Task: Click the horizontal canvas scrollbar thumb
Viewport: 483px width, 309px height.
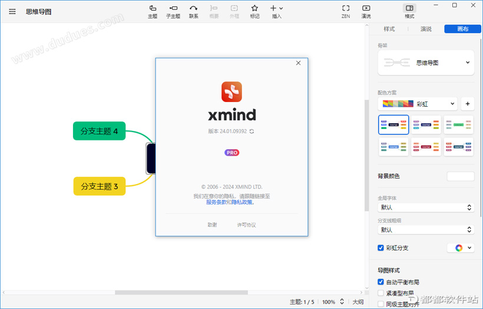Action: coord(181,292)
